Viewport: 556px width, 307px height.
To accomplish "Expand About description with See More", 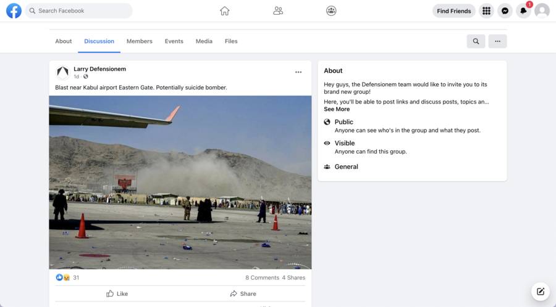I will click(x=337, y=109).
